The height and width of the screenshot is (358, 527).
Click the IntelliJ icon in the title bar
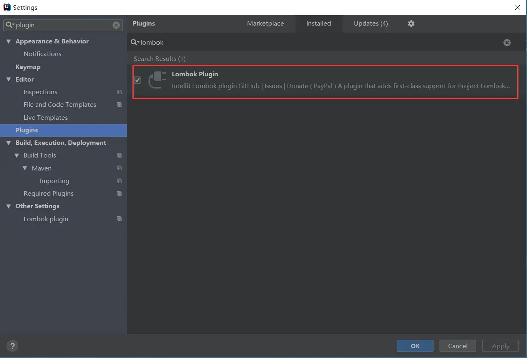click(x=7, y=7)
